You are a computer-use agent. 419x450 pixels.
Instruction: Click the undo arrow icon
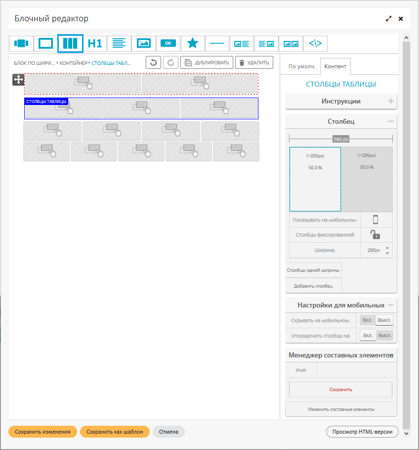(153, 63)
